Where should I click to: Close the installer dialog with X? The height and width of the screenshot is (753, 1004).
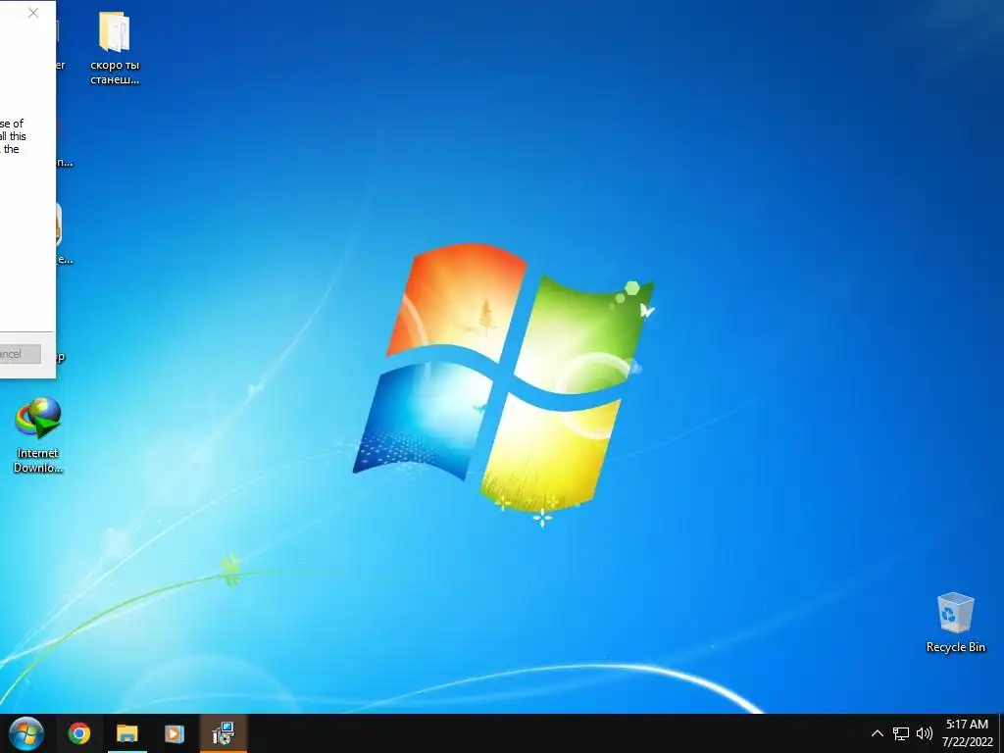tap(33, 13)
